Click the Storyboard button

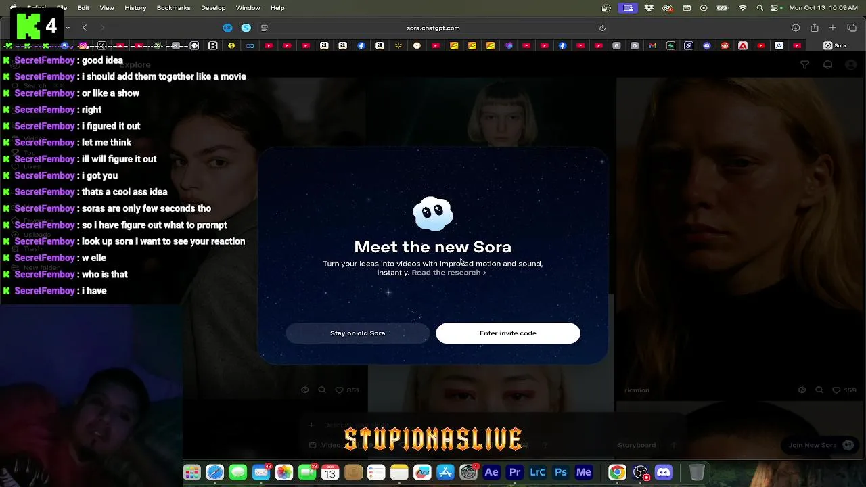tap(637, 445)
